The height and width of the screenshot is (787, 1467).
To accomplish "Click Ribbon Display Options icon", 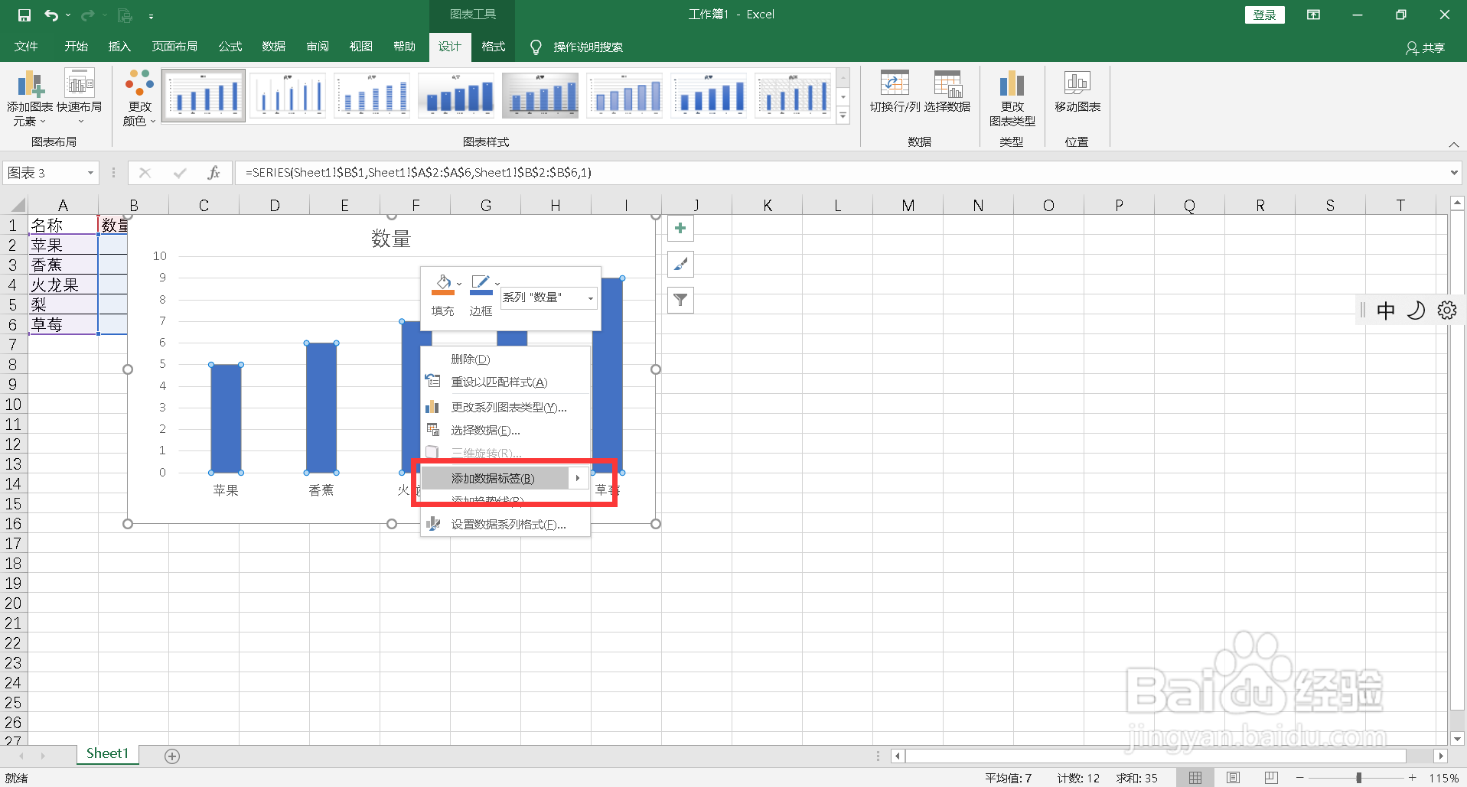I will pos(1313,15).
